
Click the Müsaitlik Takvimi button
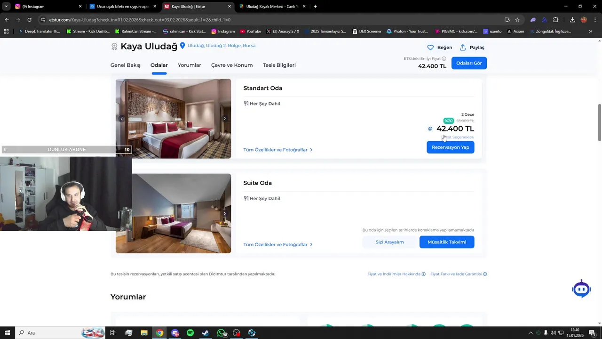coord(447,242)
